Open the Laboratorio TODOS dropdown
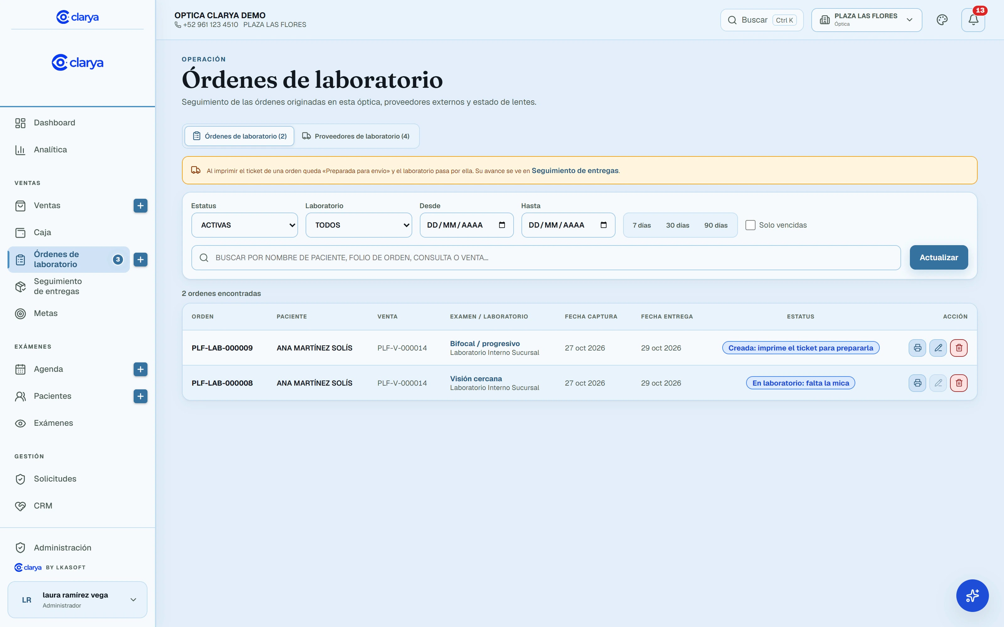Image resolution: width=1004 pixels, height=627 pixels. tap(358, 225)
